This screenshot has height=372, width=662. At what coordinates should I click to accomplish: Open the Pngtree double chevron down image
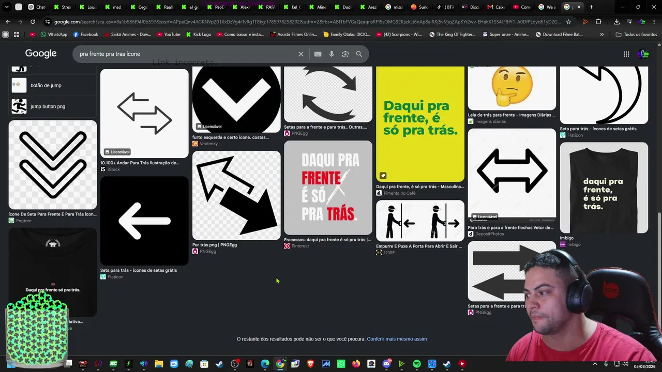(x=53, y=165)
